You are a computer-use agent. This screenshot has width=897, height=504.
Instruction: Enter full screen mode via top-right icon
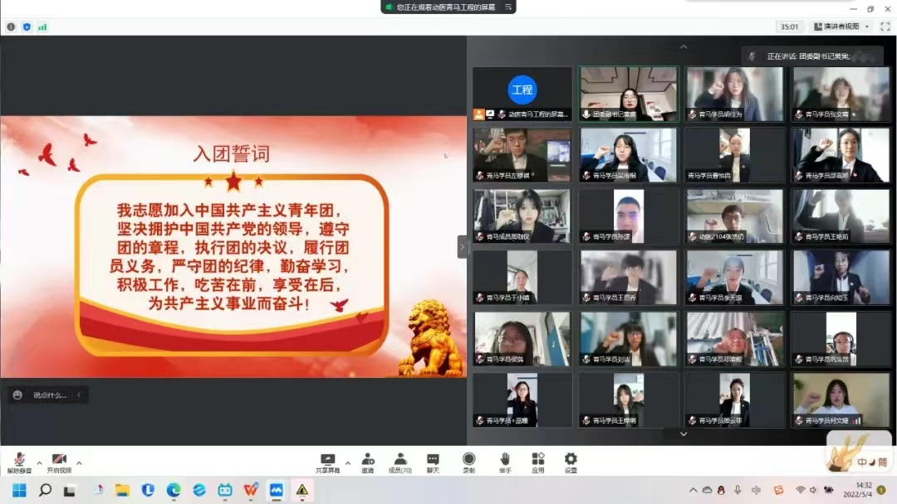click(x=884, y=27)
